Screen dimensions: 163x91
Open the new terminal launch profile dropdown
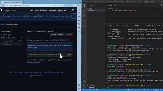point(154,26)
